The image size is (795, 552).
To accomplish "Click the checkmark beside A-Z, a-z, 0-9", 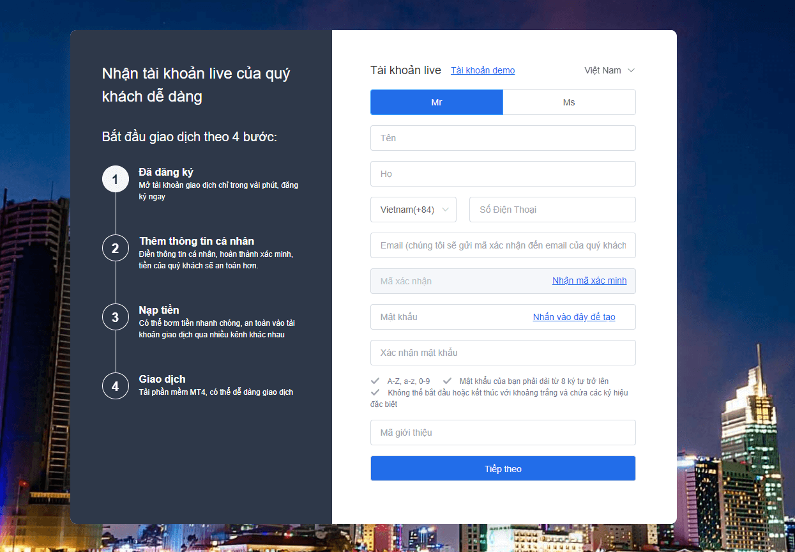I will click(x=375, y=381).
